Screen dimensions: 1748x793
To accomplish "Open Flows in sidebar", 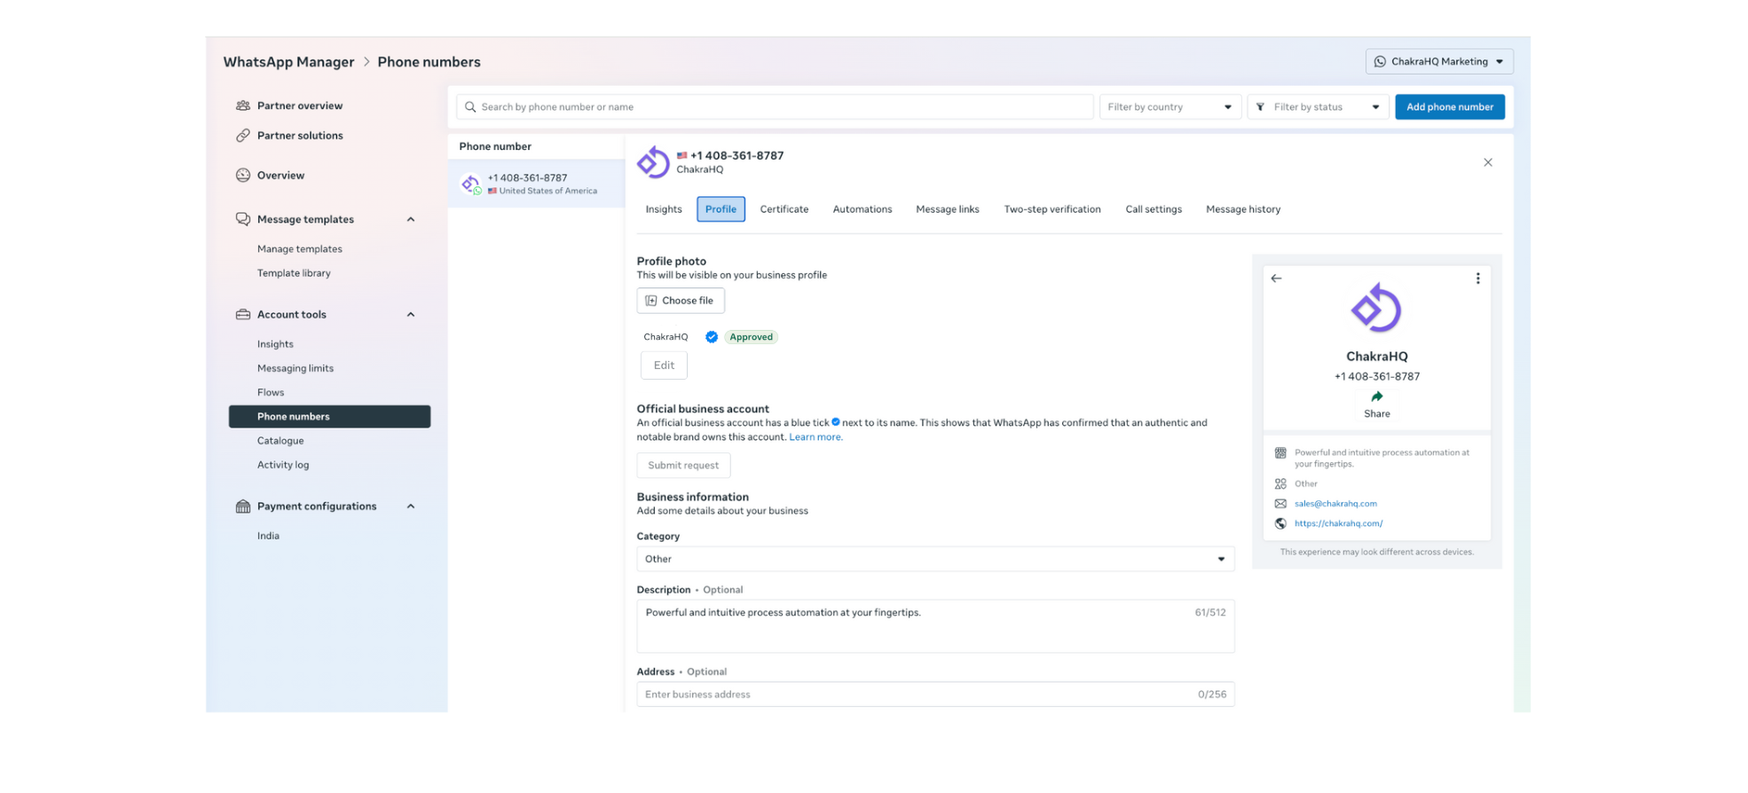I will coord(271,392).
